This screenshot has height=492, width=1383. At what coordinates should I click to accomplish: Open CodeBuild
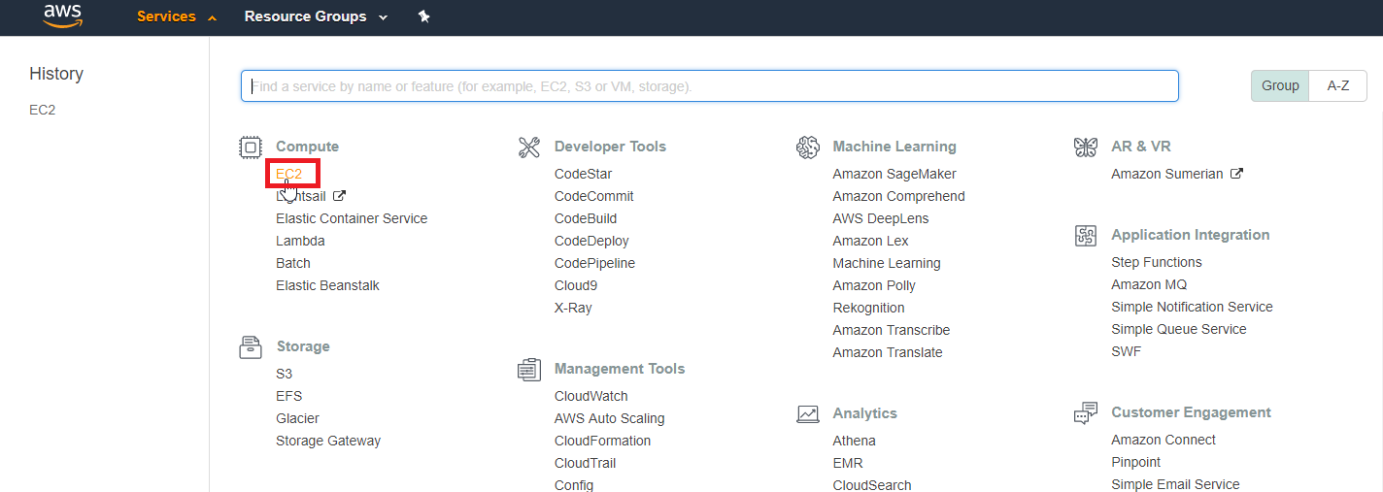586,218
